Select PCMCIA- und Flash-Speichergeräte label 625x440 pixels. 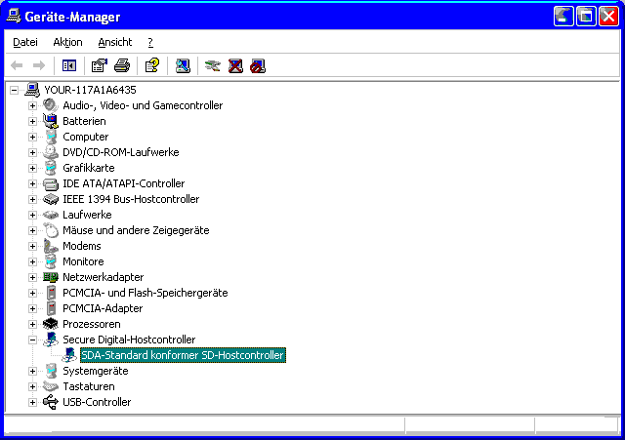146,293
